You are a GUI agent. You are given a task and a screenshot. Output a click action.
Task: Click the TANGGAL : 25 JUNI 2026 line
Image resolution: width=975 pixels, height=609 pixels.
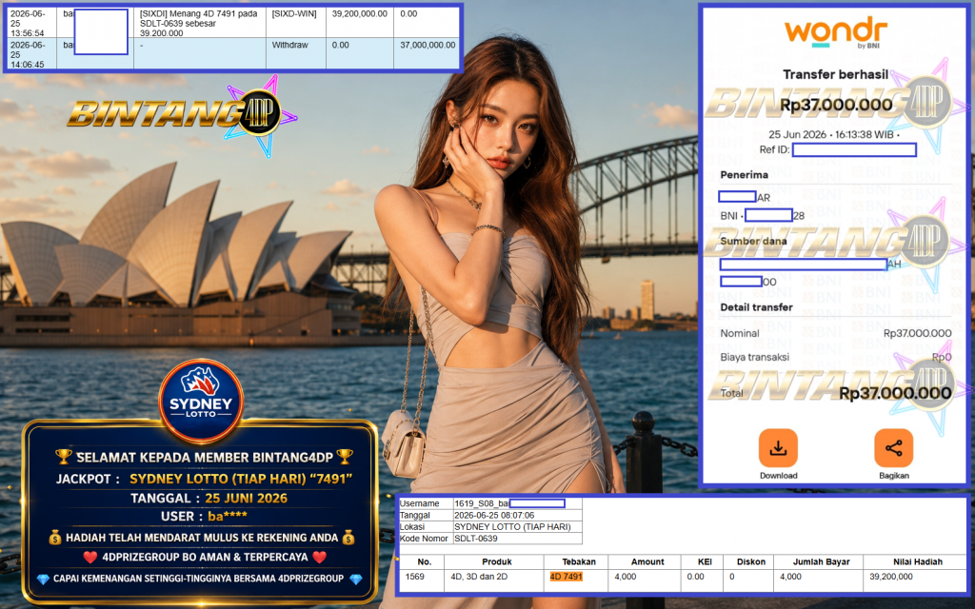(209, 499)
